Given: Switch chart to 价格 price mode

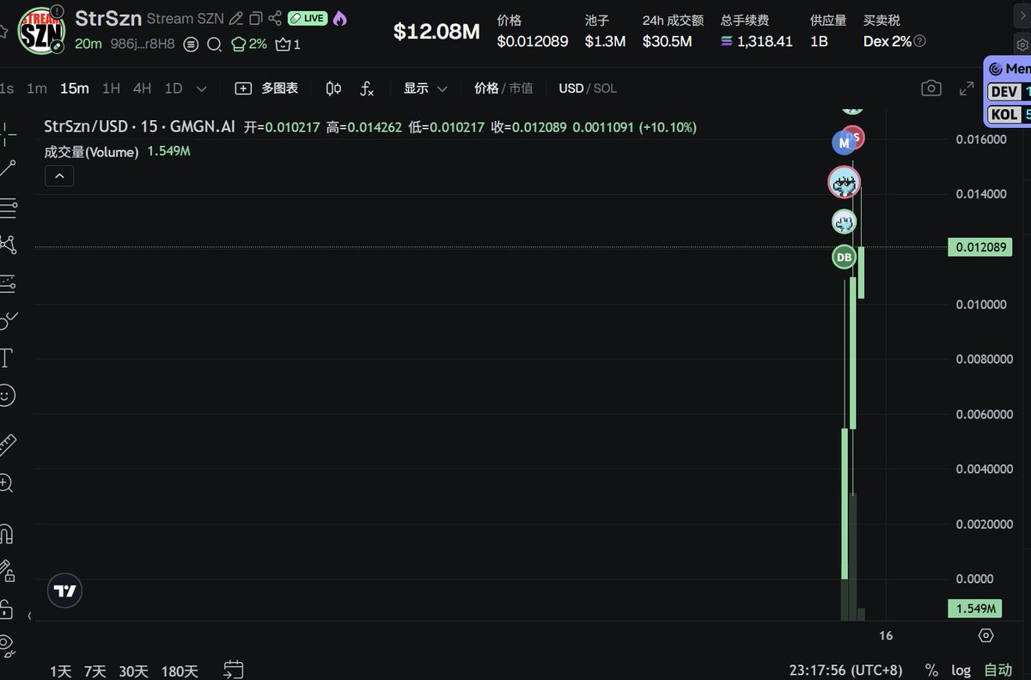Looking at the screenshot, I should [x=486, y=88].
